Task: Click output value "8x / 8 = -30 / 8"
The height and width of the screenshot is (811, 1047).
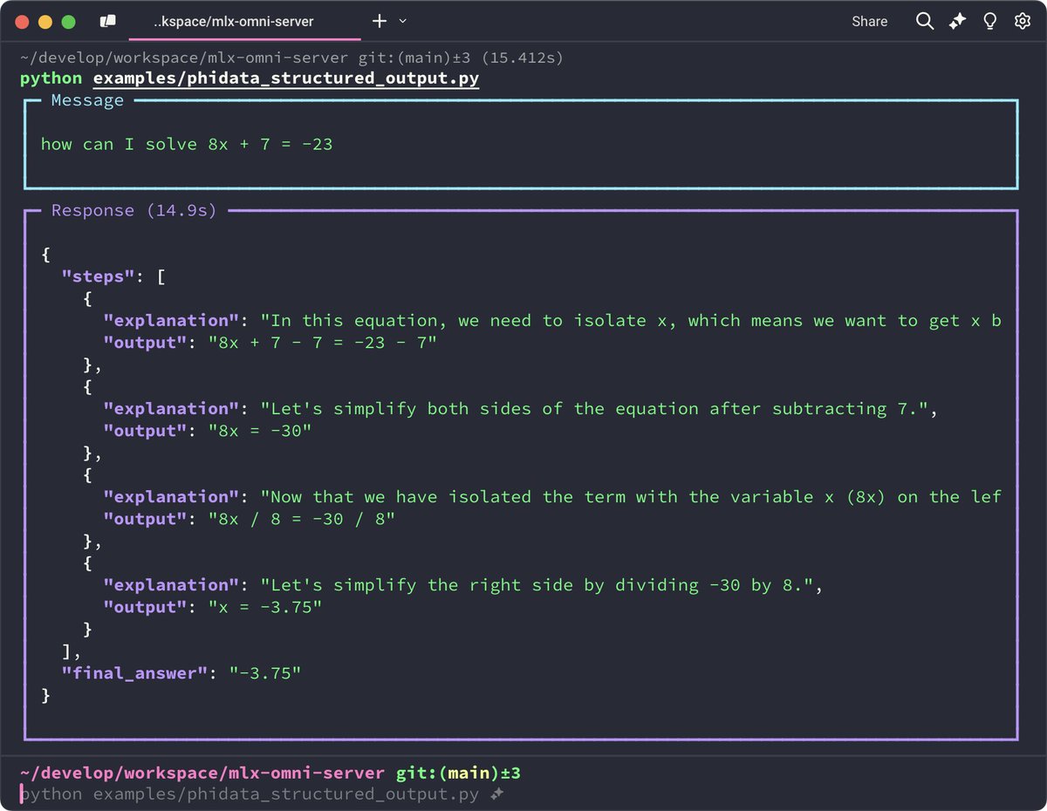Action: (301, 519)
